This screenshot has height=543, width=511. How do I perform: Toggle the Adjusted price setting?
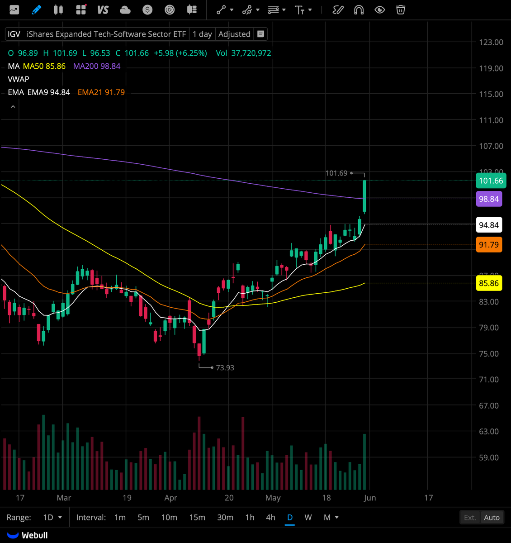(234, 34)
